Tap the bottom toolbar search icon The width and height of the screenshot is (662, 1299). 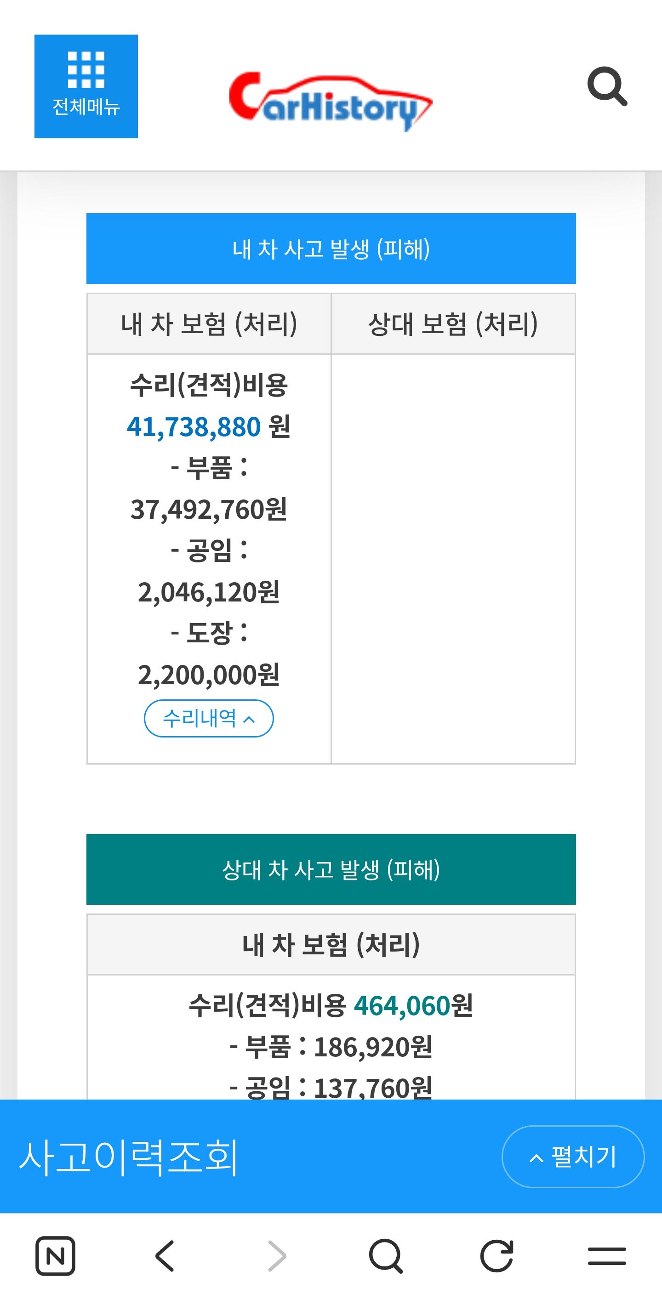[386, 1255]
